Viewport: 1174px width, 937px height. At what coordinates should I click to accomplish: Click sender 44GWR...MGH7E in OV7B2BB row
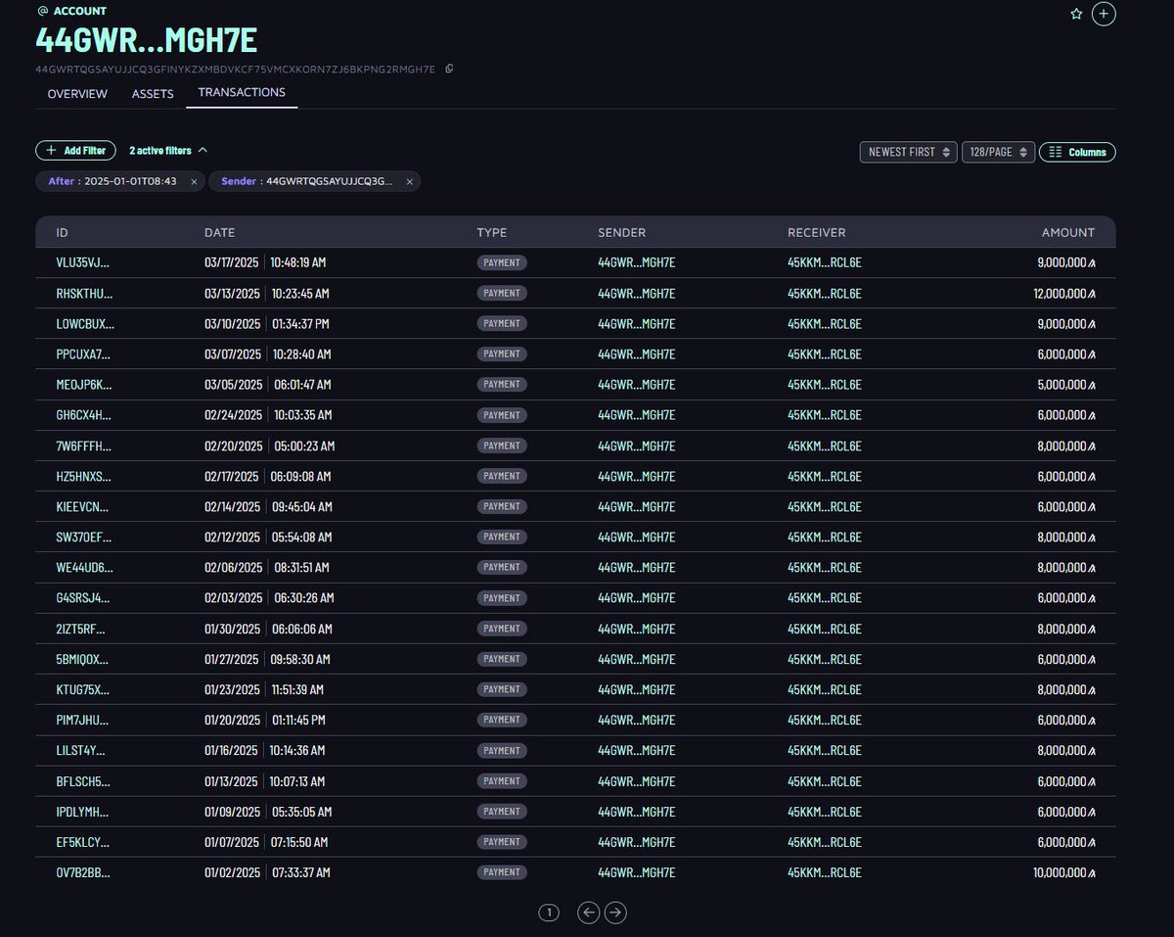(x=636, y=871)
